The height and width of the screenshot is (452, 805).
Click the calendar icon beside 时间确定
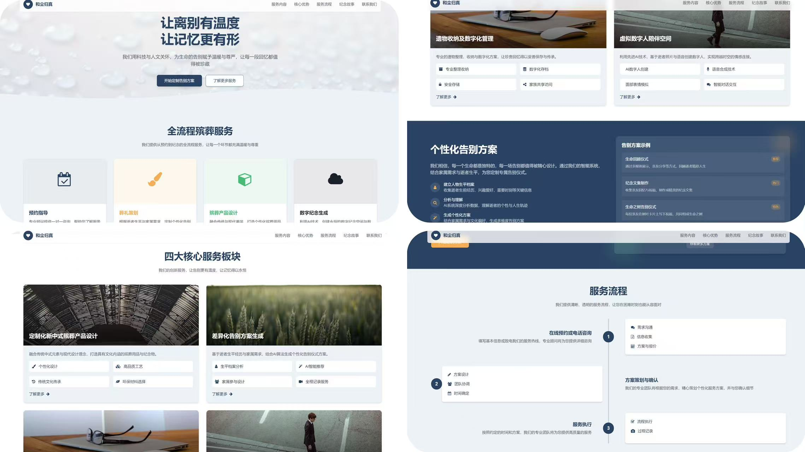pos(449,393)
